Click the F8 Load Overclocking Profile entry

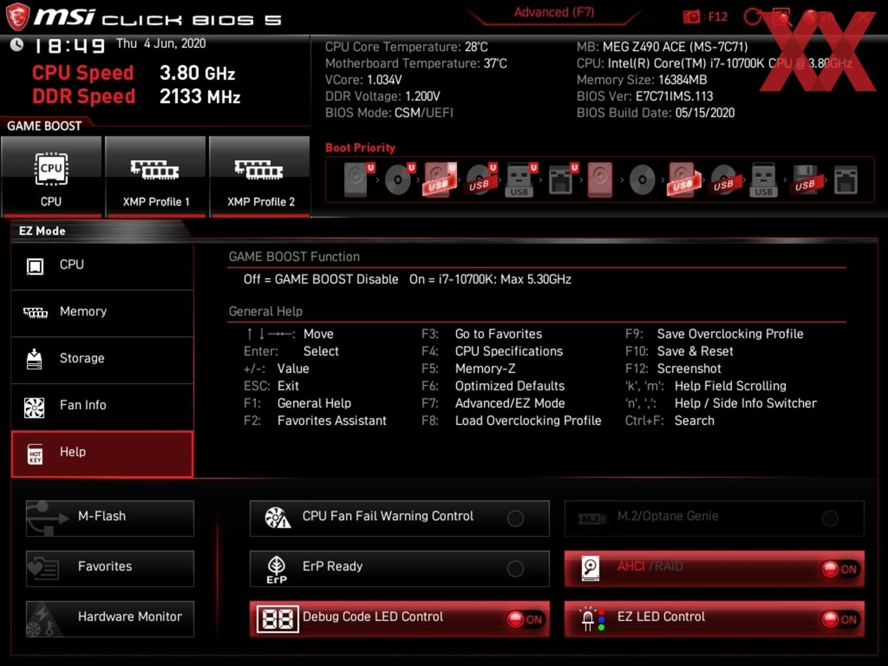pyautogui.click(x=511, y=420)
